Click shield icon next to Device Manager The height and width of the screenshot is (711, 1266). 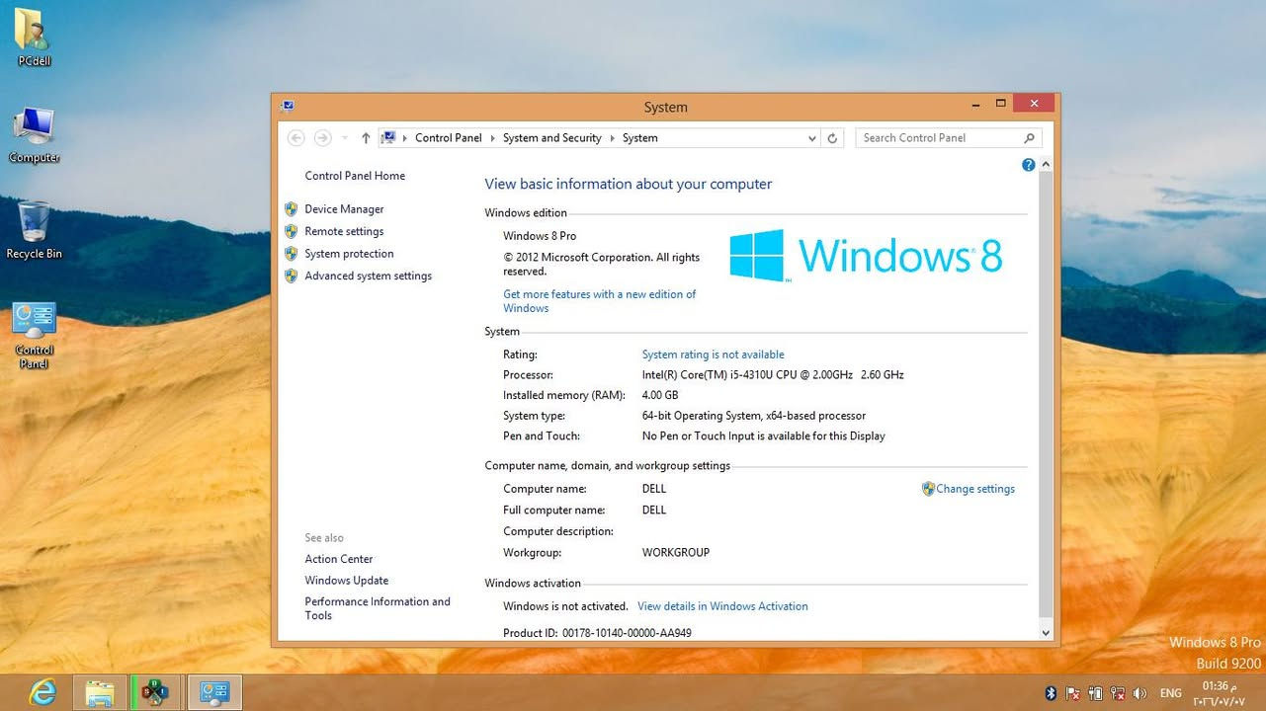click(x=291, y=209)
